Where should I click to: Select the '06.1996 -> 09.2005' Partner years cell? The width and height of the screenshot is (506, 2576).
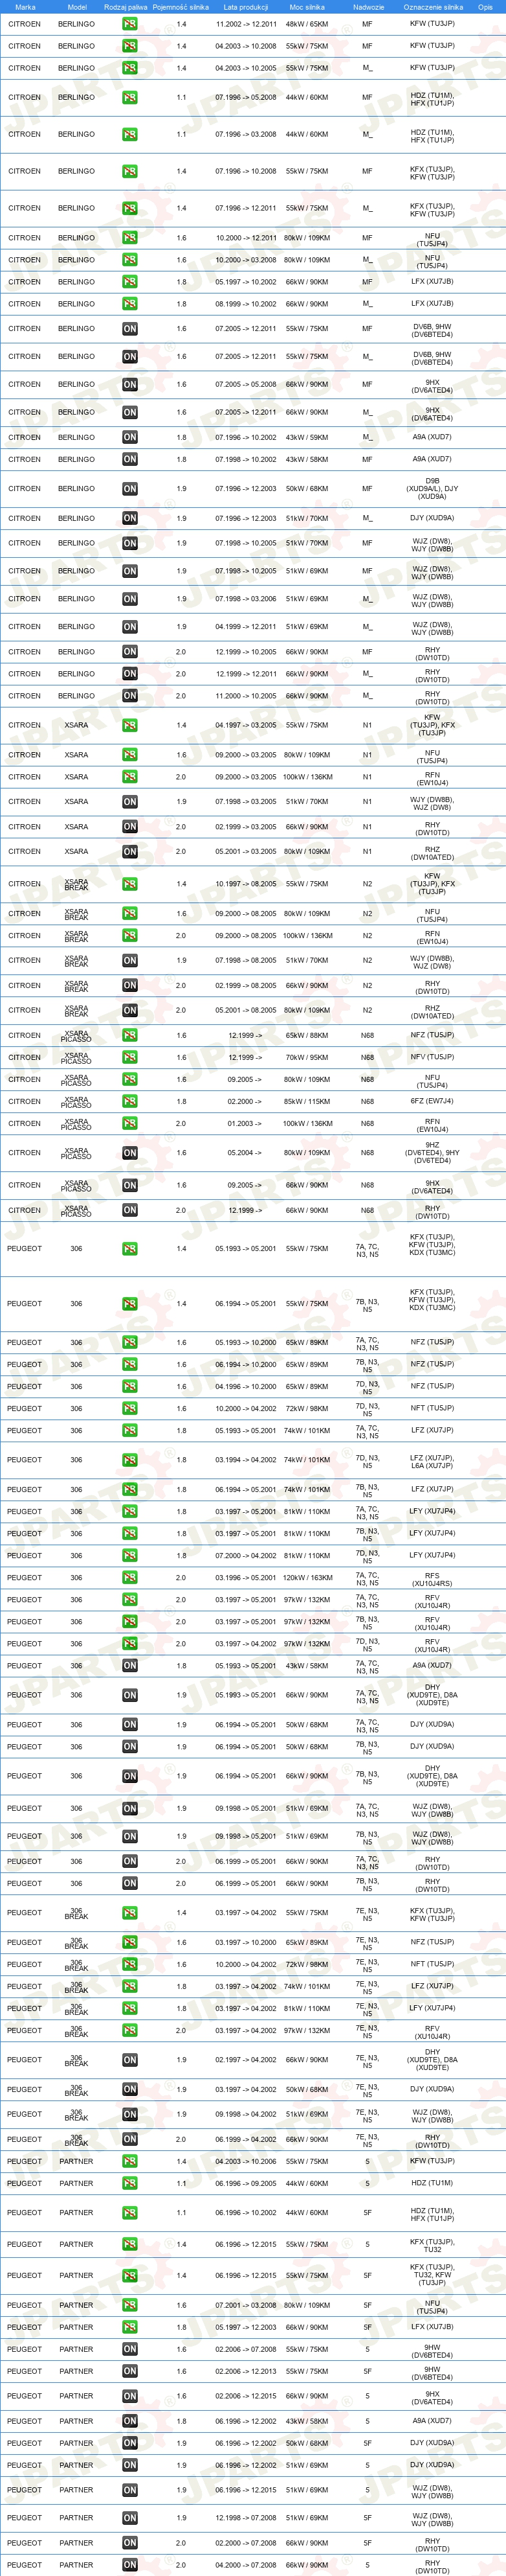coord(245,2183)
